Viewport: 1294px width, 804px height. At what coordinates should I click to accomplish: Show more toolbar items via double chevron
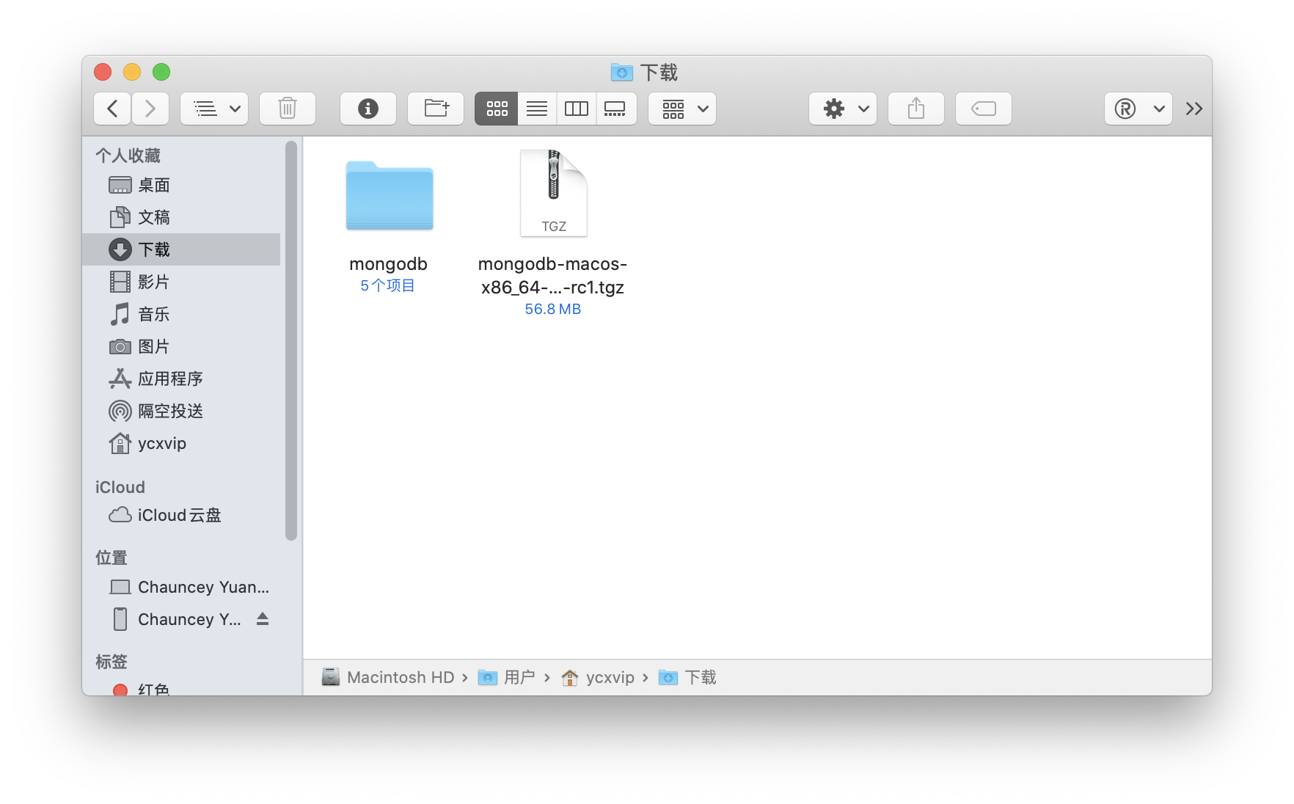pos(1194,109)
